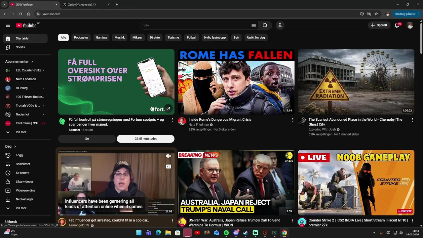
Task: Open ROME HAS FALLEN video thumbnail
Action: pos(236,82)
